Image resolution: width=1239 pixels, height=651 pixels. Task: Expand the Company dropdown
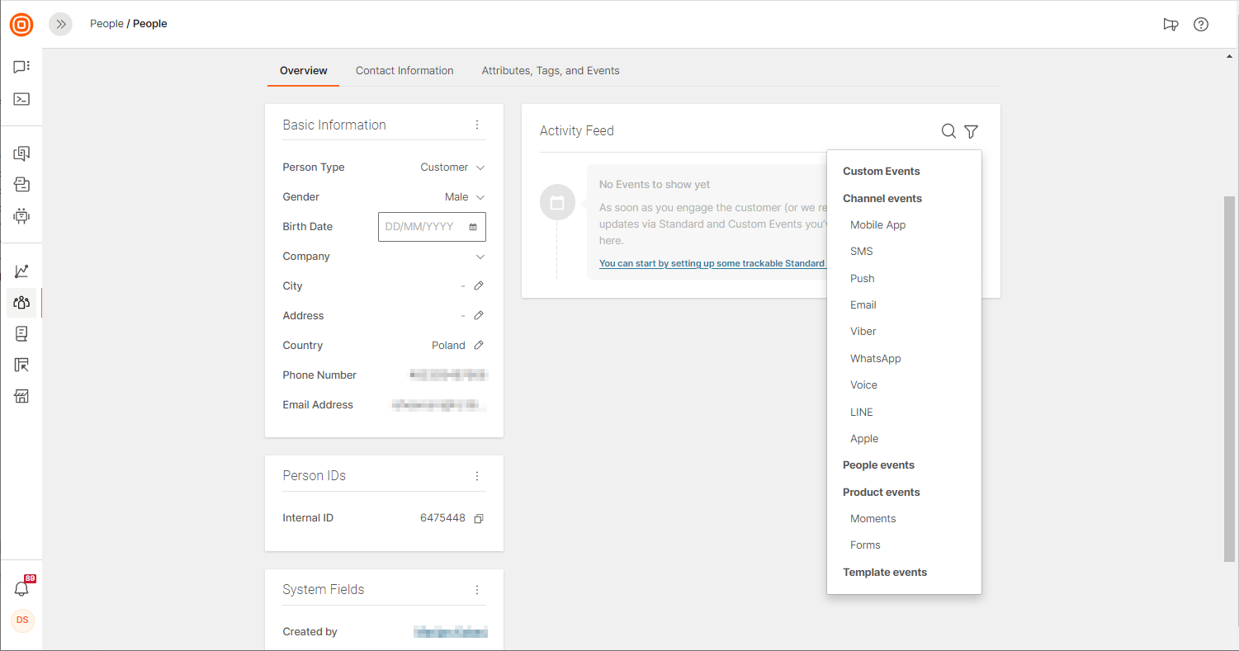click(x=480, y=257)
